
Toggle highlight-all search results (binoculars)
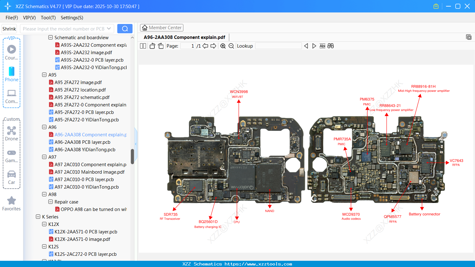pos(331,46)
